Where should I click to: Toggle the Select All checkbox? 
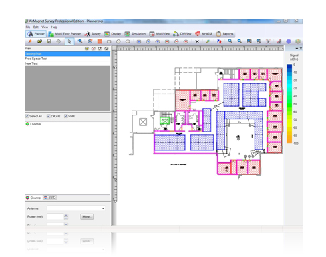[x=27, y=116]
